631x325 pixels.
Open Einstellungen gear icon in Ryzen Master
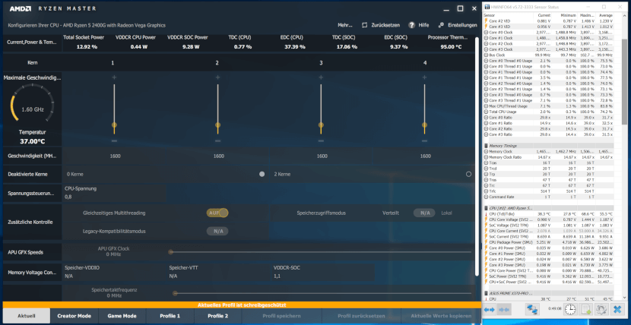441,25
